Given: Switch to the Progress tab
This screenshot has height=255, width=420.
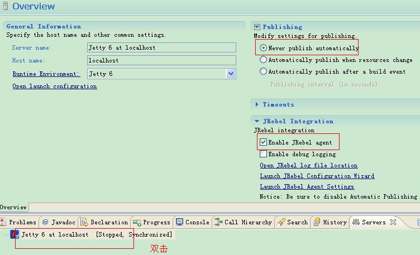Looking at the screenshot, I should coord(151,222).
